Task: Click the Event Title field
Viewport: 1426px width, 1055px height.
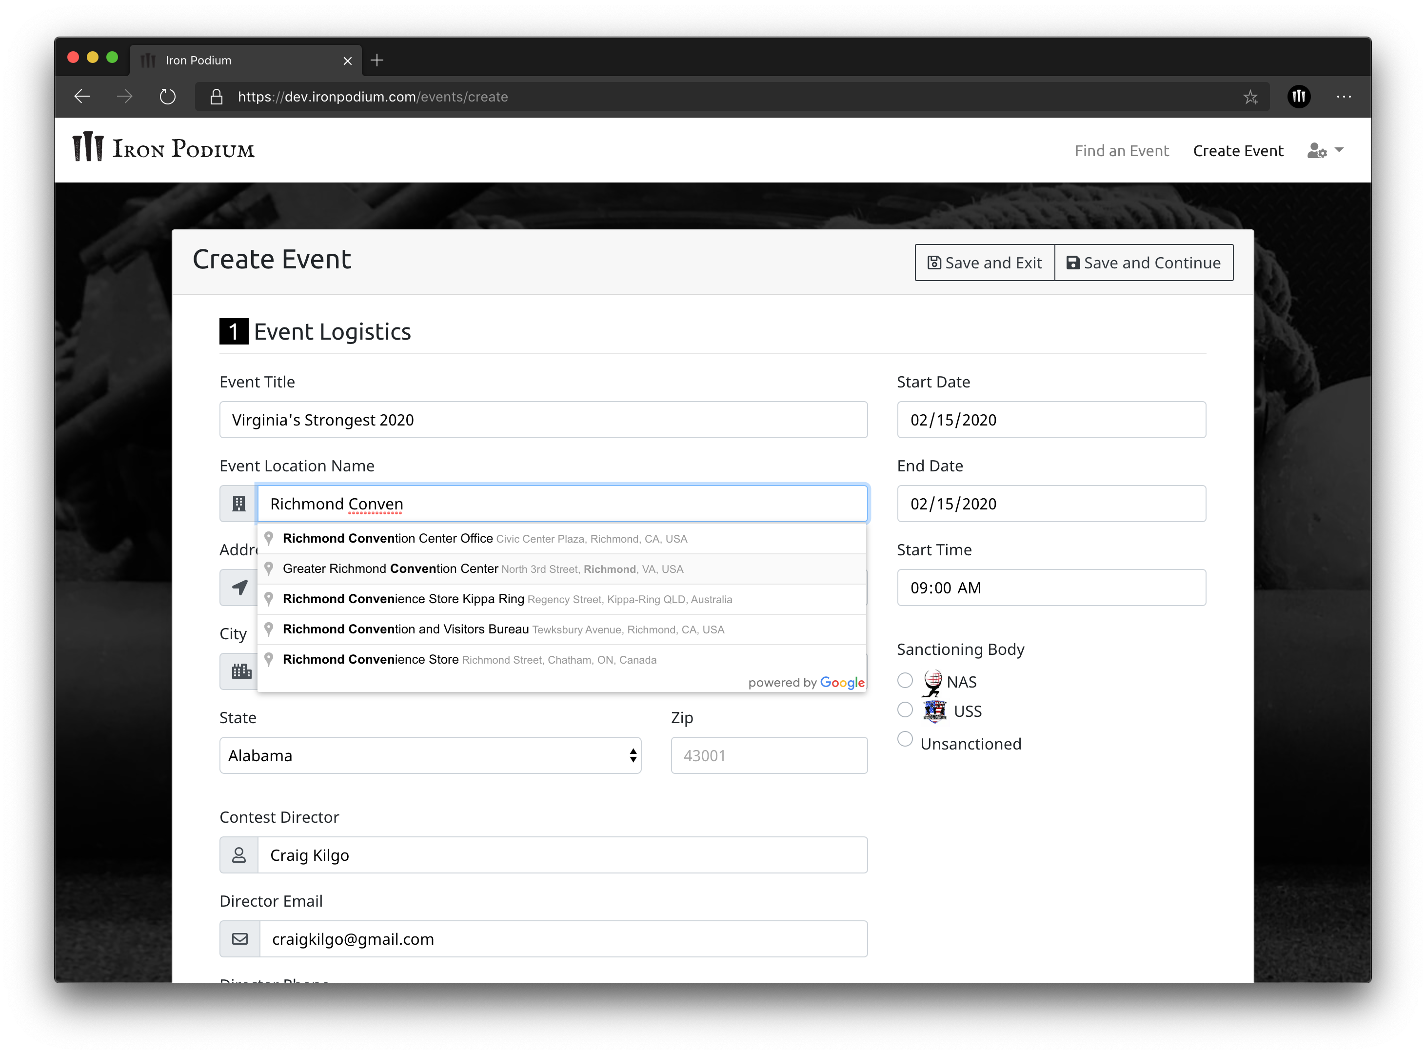Action: (x=543, y=420)
